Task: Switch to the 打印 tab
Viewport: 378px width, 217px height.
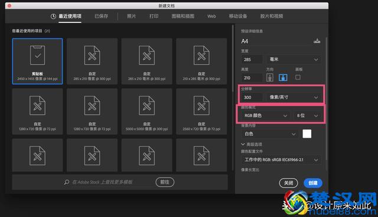Action: tap(154, 16)
